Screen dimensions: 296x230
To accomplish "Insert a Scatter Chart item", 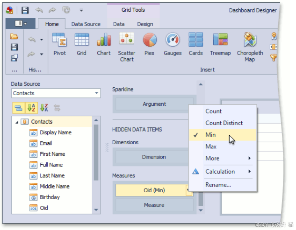I will point(127,47).
